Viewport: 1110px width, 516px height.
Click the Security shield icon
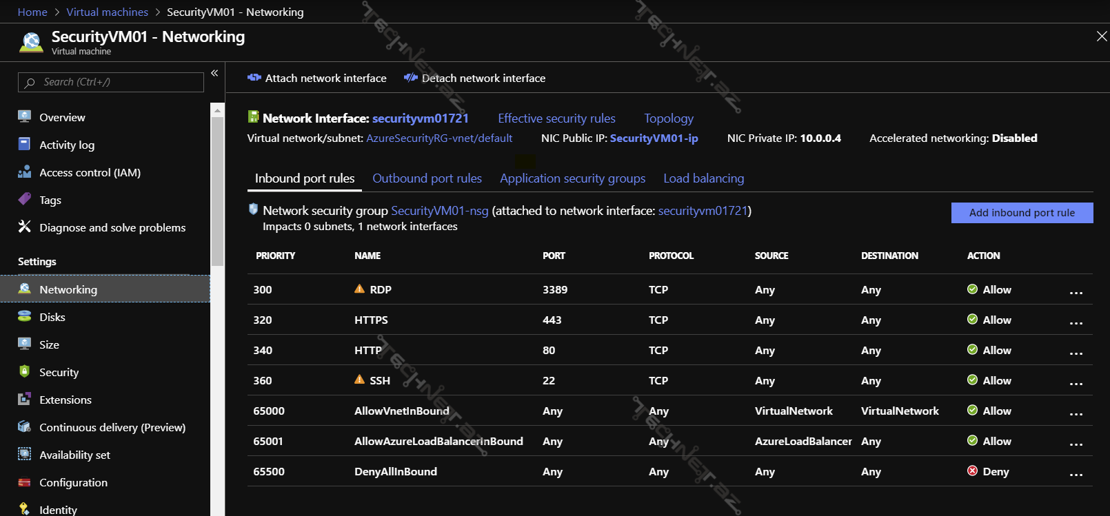pos(25,372)
